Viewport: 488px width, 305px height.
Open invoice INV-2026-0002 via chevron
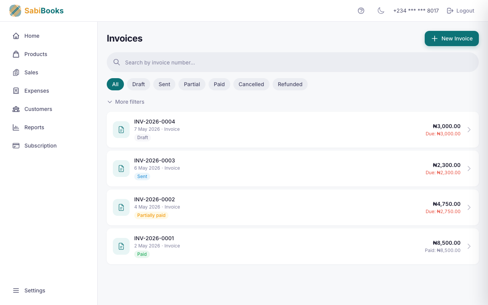pyautogui.click(x=469, y=207)
